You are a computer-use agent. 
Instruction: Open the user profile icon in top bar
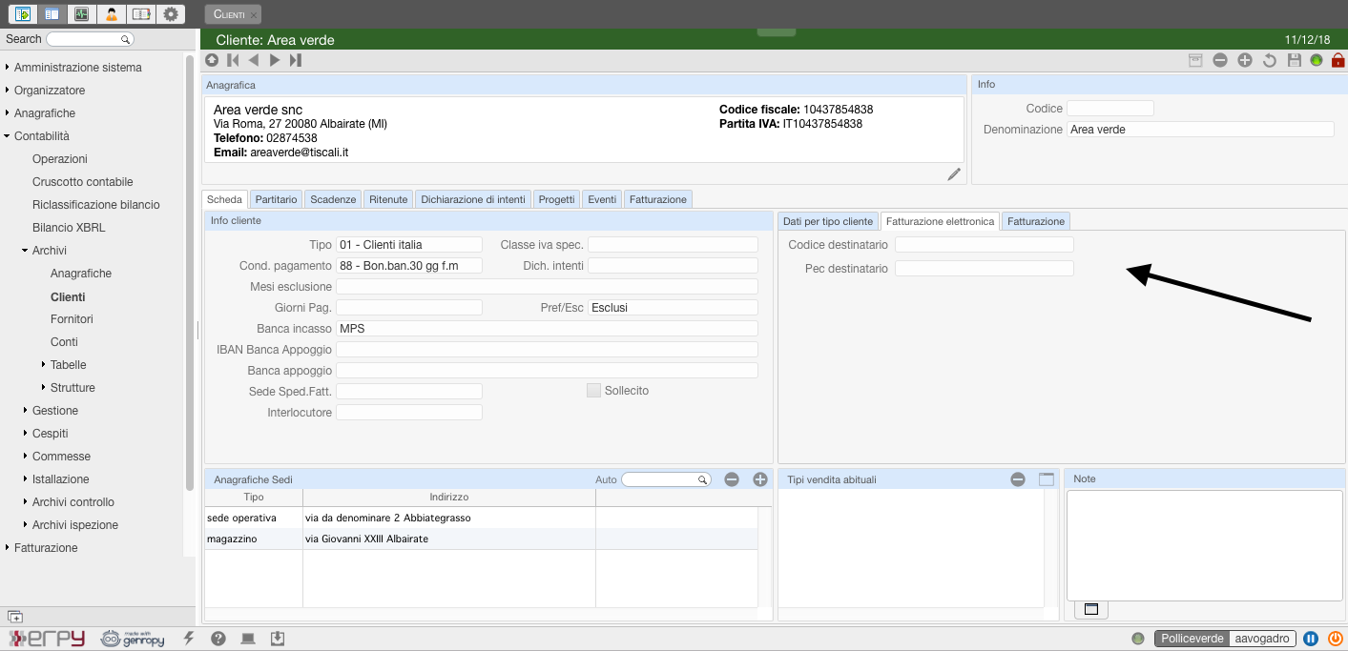point(112,14)
